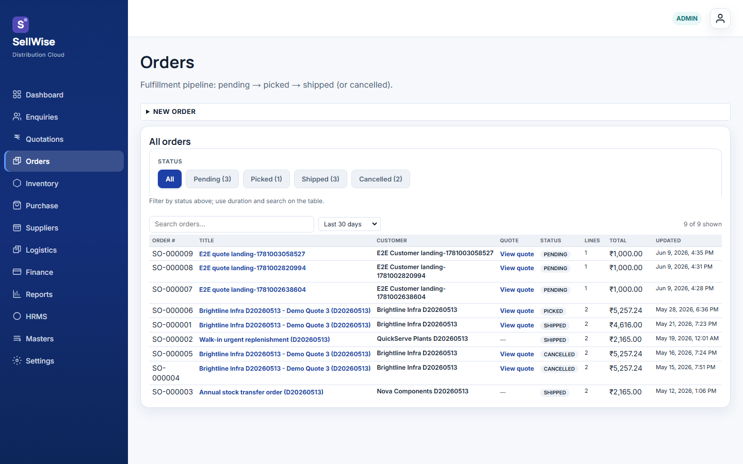Click the Dashboard grid icon in sidebar
The width and height of the screenshot is (743, 464).
tap(17, 94)
